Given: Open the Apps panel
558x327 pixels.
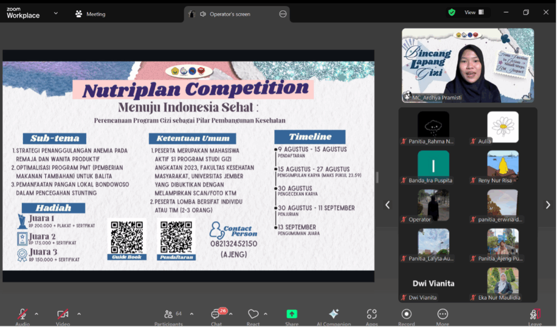Looking at the screenshot, I should point(372,315).
